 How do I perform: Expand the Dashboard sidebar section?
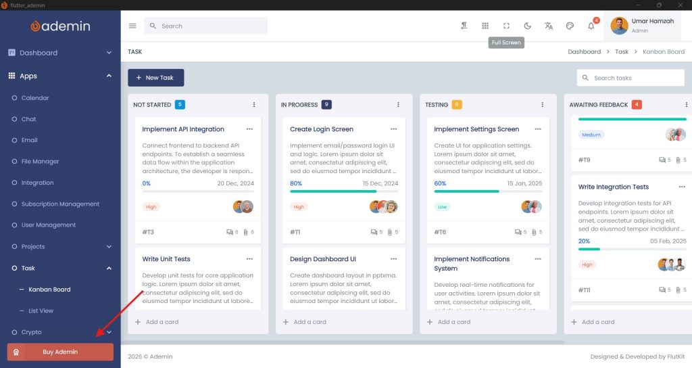coord(109,53)
